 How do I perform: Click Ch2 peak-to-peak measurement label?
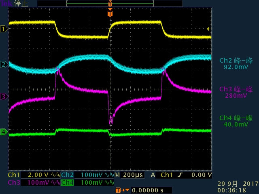236,61
